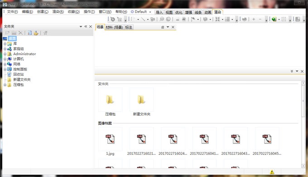Switch to the 材料 (场景) tab
Image resolution: width=308 pixels, height=177 pixels.
click(x=114, y=27)
